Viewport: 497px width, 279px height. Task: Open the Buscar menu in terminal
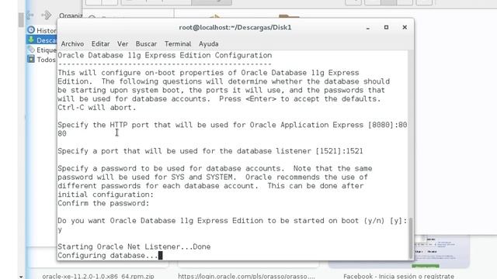click(x=146, y=44)
